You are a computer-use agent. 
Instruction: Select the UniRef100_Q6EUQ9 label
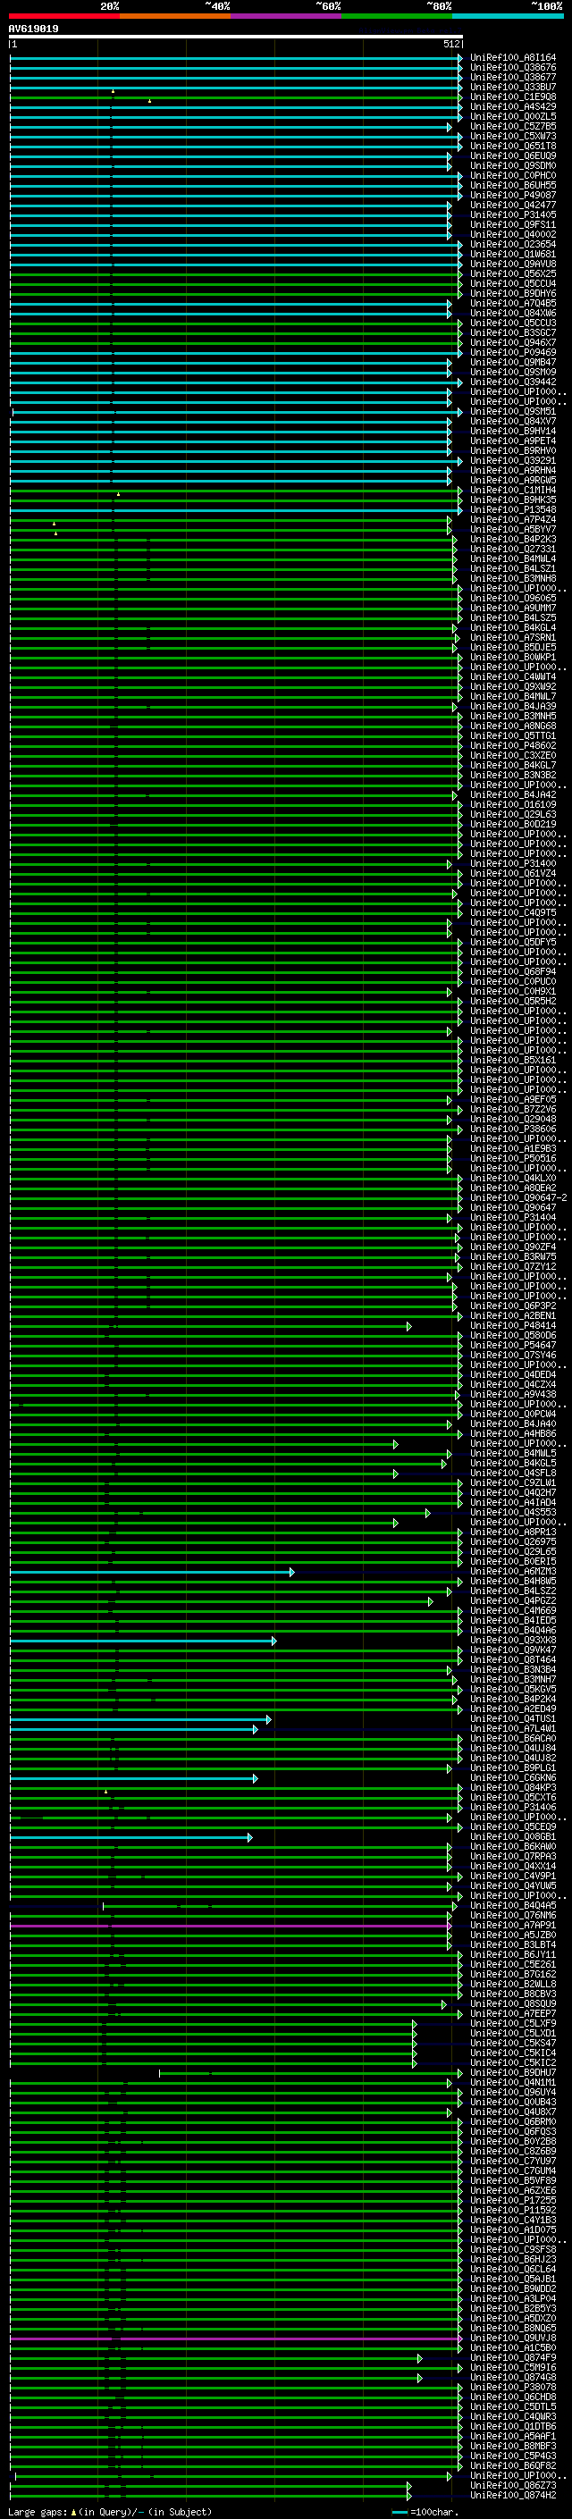click(513, 155)
